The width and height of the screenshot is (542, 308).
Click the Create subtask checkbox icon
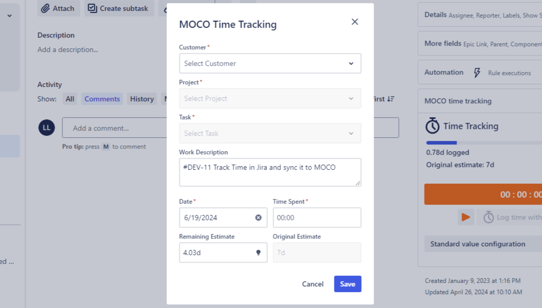pyautogui.click(x=92, y=8)
